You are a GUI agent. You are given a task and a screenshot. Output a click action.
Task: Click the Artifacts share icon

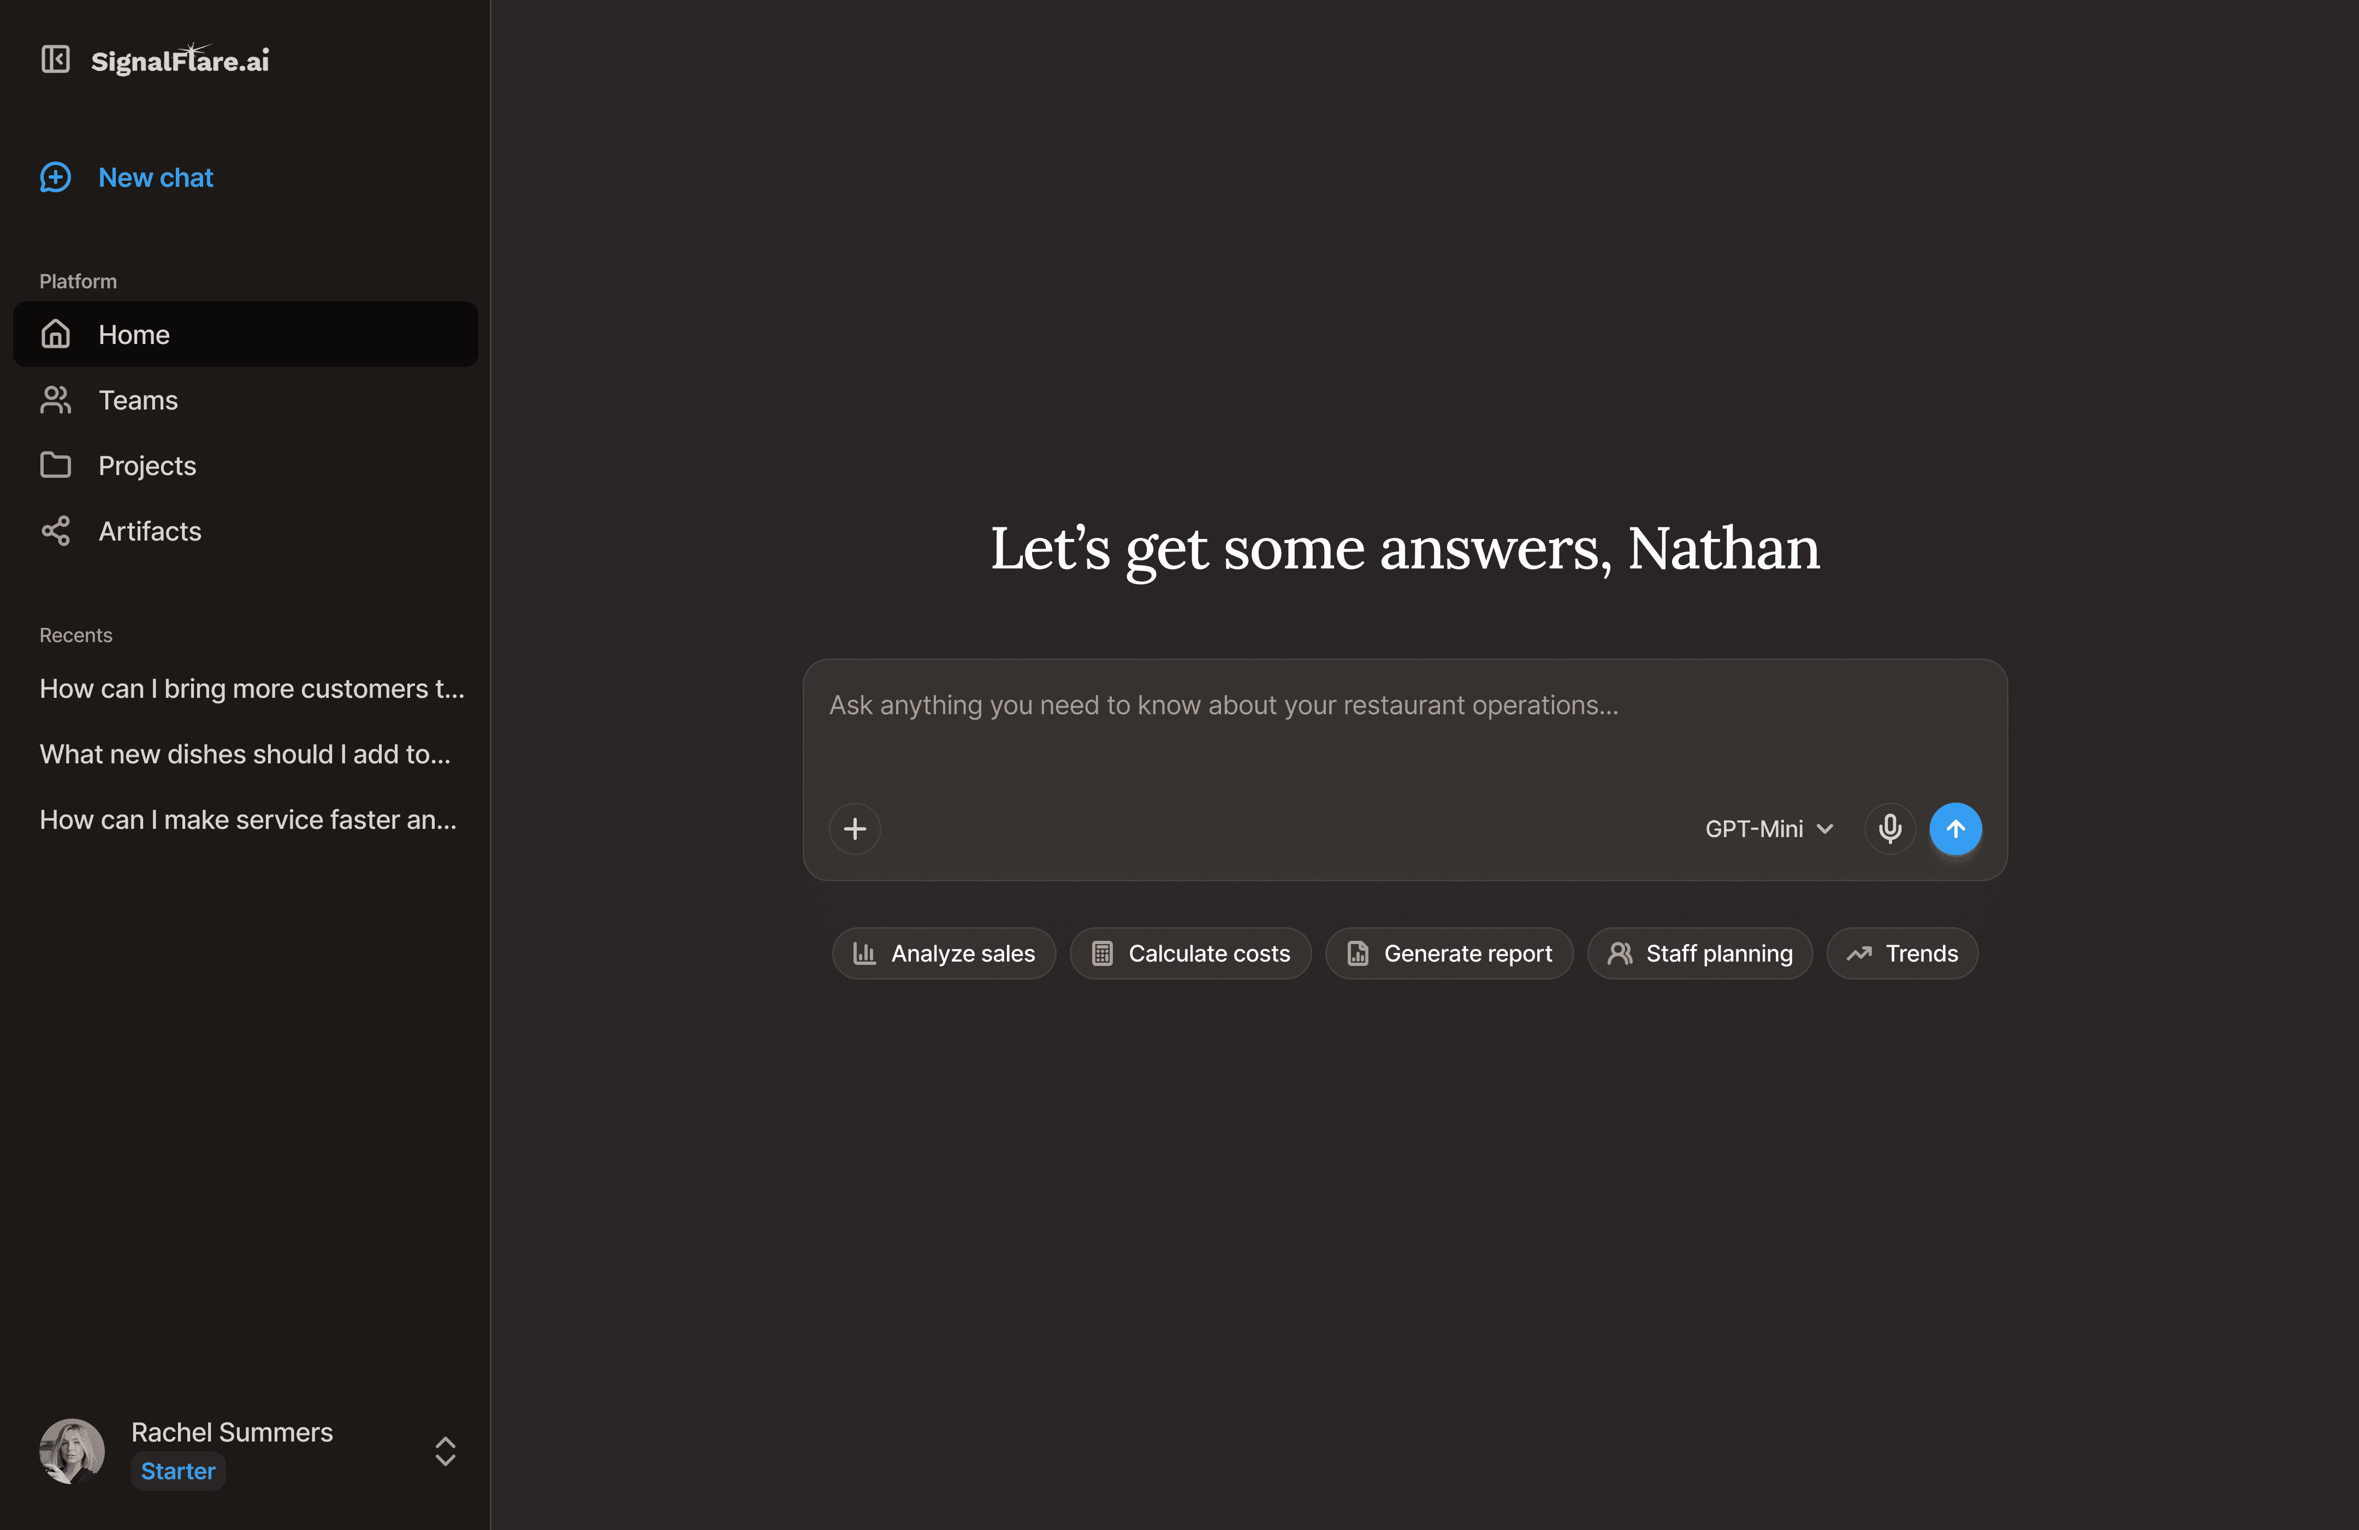pos(56,531)
